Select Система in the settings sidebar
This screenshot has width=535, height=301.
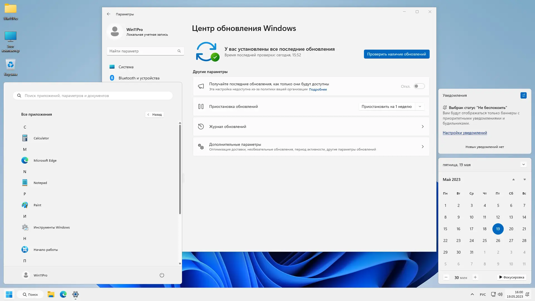pos(126,67)
